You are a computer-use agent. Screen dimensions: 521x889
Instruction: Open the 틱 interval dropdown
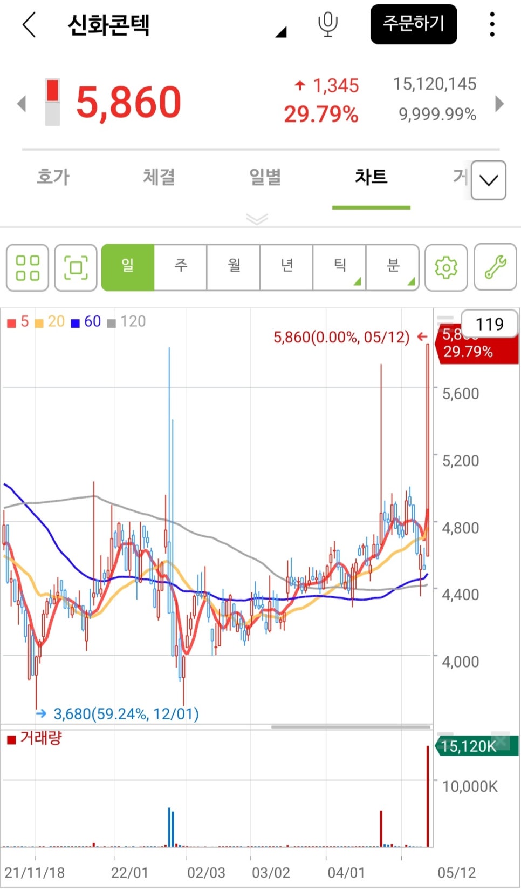[x=339, y=268]
